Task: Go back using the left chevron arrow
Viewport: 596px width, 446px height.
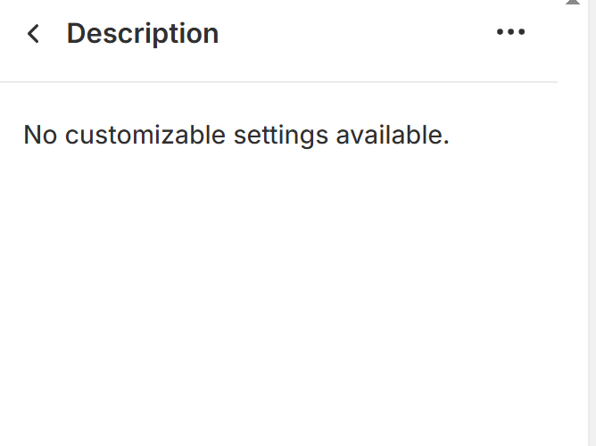Action: (x=34, y=34)
